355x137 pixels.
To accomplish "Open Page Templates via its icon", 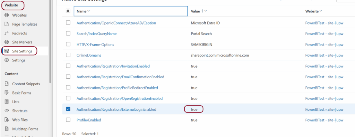I will tap(7, 24).
